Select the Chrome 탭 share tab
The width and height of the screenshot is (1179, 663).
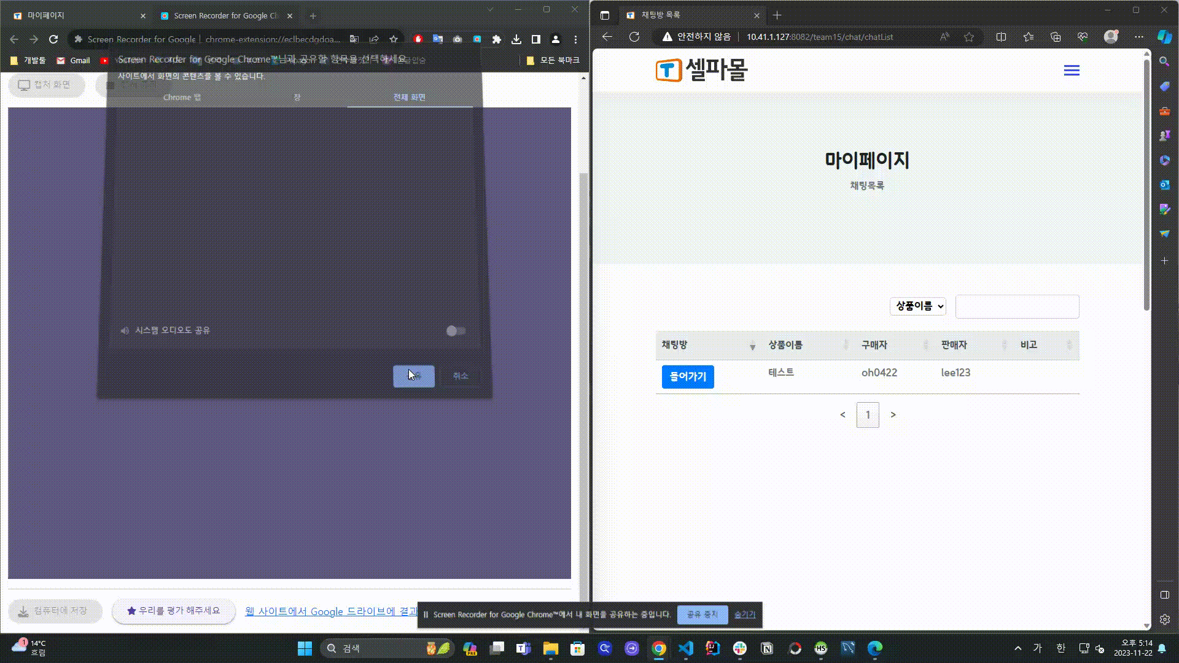coord(182,98)
